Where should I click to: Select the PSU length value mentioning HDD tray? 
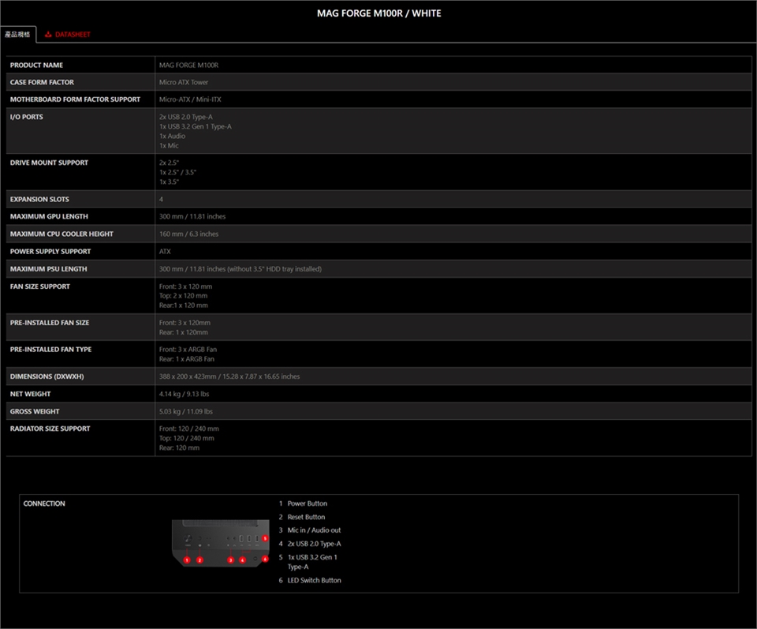pyautogui.click(x=241, y=269)
